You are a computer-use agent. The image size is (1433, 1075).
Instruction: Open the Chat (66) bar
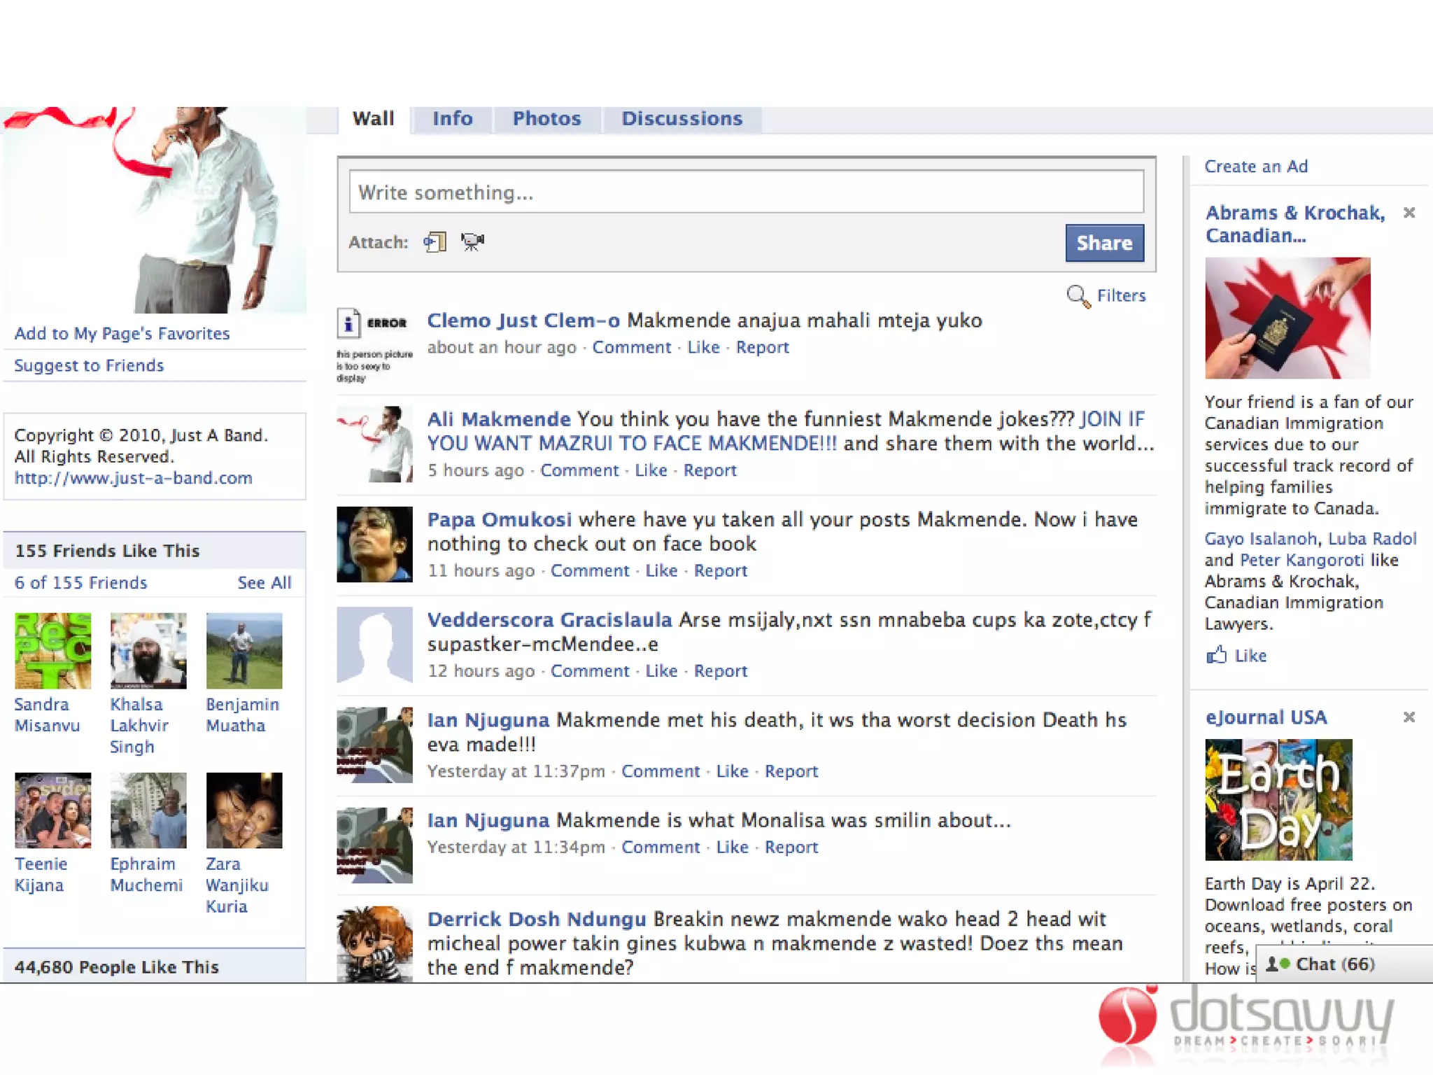pos(1334,964)
